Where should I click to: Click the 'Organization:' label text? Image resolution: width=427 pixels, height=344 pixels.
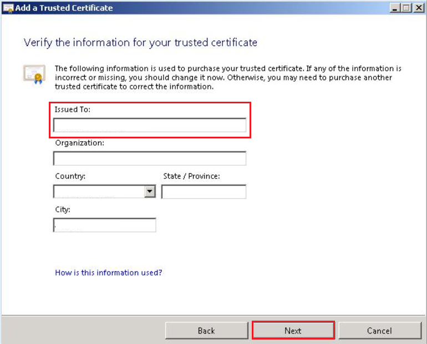79,143
